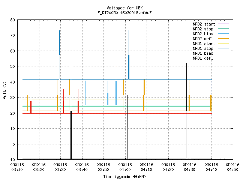Click the "050116 03:20" time axis label
This screenshot has height=180, width=240.
click(39, 167)
